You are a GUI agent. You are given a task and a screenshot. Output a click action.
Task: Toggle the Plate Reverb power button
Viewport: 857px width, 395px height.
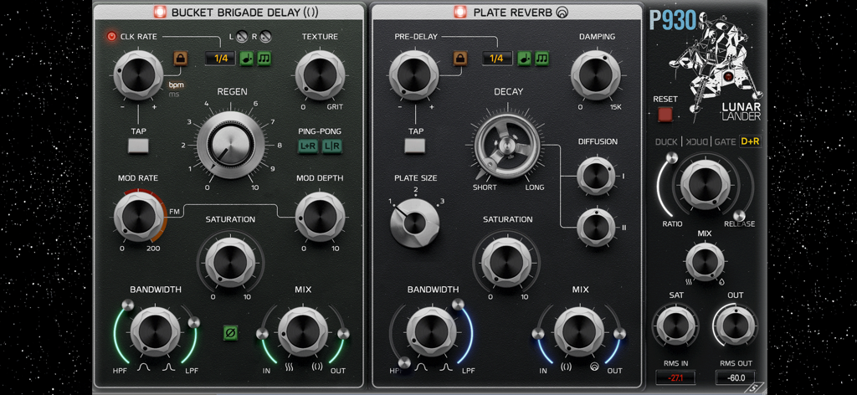click(460, 13)
